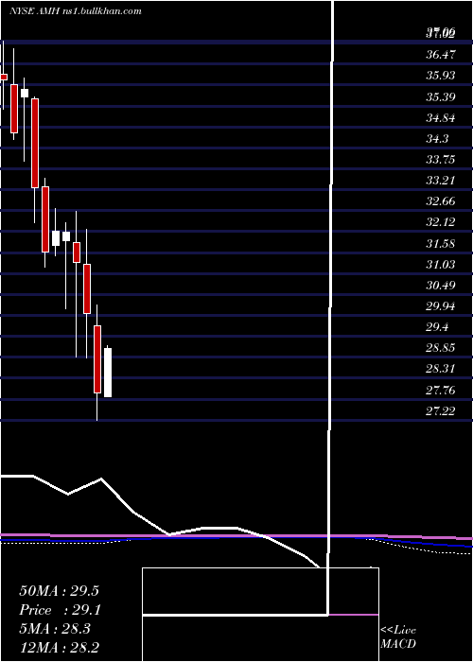Screen dimensions: 473x662
Task: Click the 27.22 price axis label
Action: pos(441,410)
